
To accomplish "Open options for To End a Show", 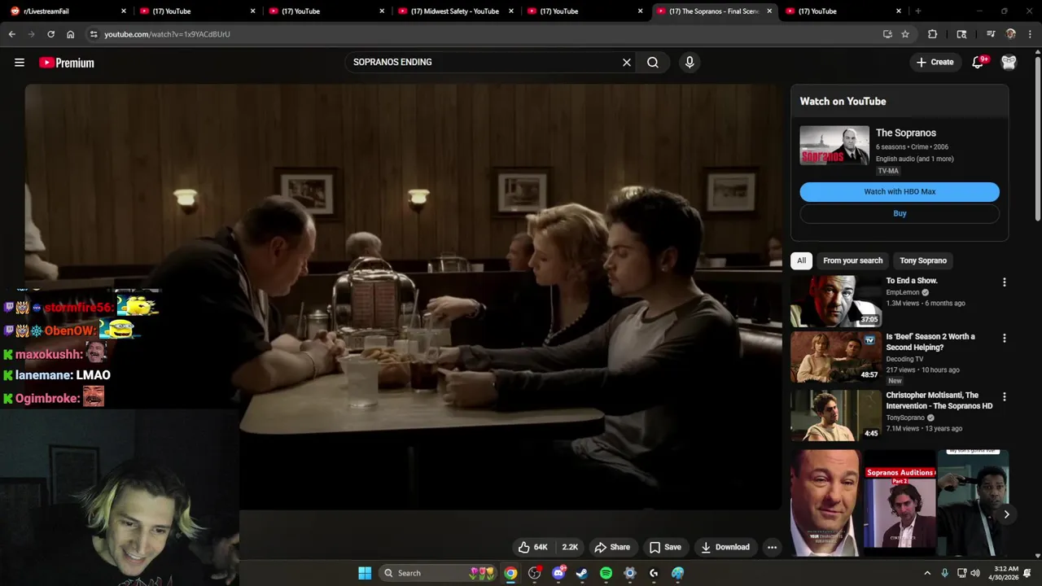I will (x=1004, y=282).
